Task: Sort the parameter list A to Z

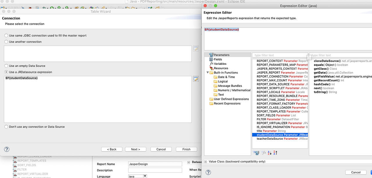Action: [269, 152]
